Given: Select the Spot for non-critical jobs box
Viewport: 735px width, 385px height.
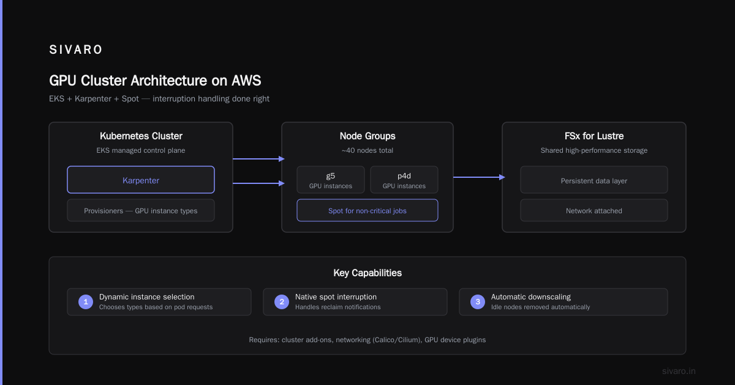Looking at the screenshot, I should (x=367, y=210).
